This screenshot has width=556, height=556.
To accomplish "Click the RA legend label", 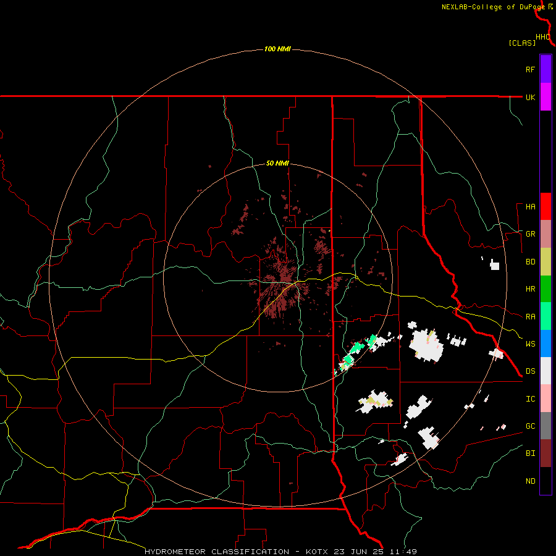I will point(530,317).
